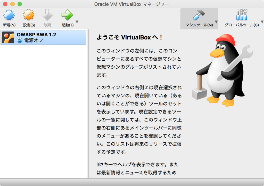Click the window title Oracle VM VirtualBox マネージャー
Image resolution: width=264 pixels, height=186 pixels.
tap(132, 4)
